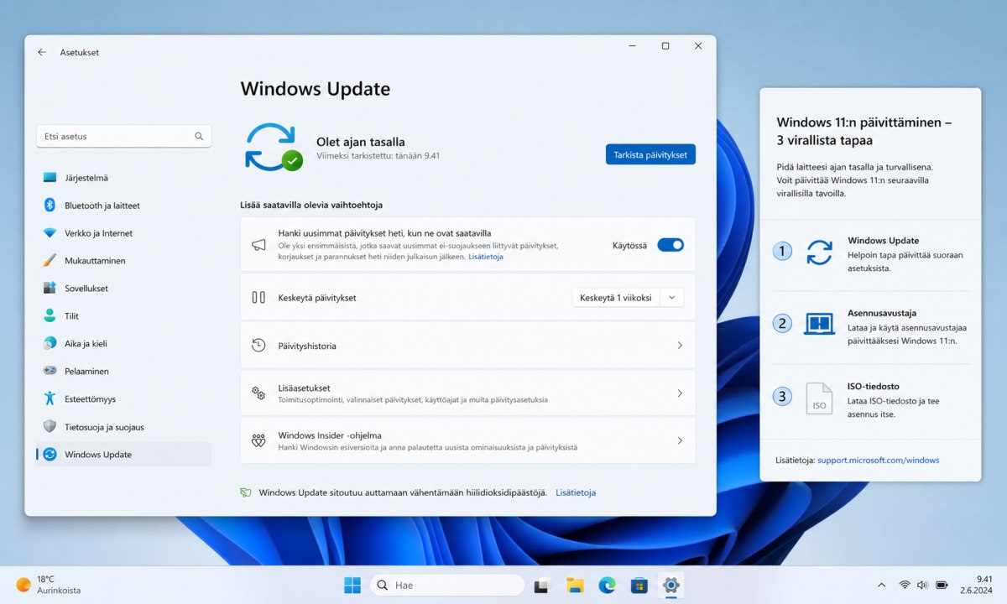Click the globe clock icon for Aika ja kieli

pos(50,344)
